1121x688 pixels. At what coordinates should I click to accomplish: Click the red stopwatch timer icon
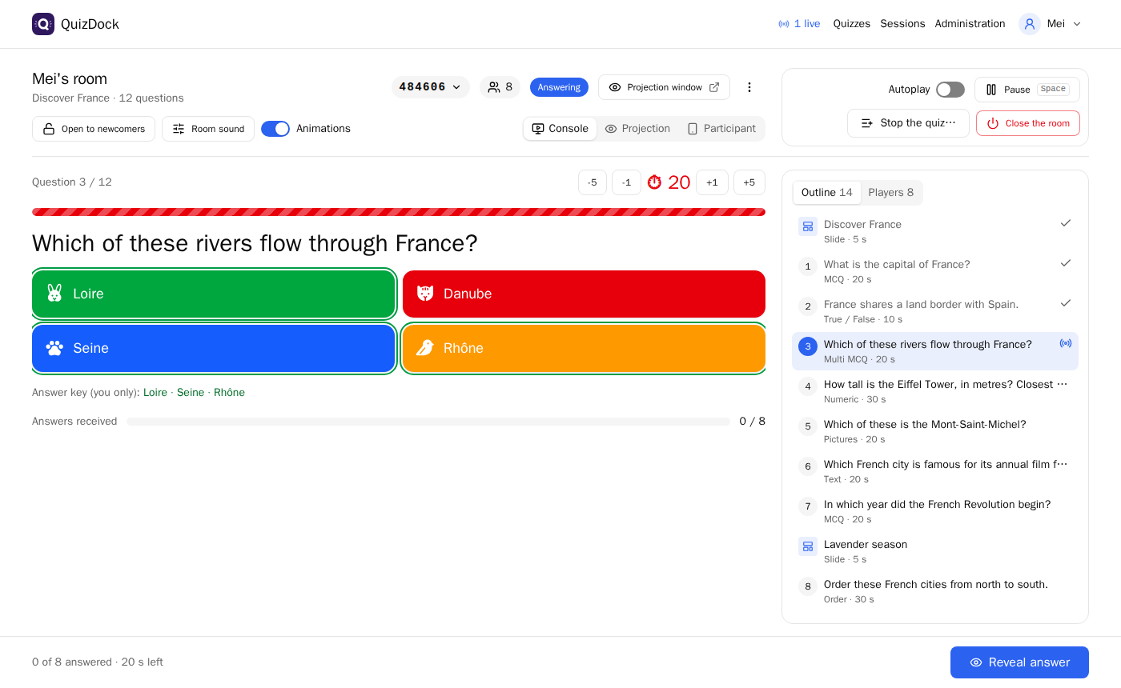pos(654,182)
